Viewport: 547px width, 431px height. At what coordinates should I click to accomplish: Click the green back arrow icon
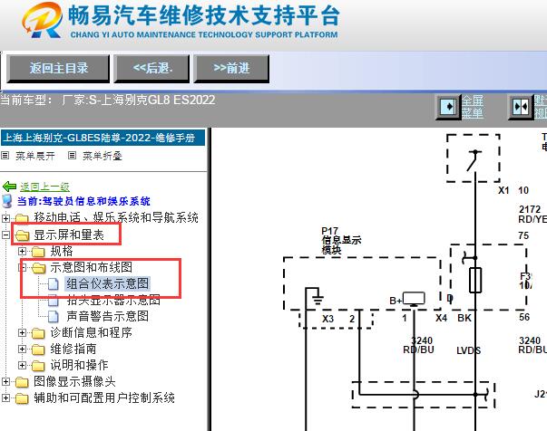coord(9,187)
